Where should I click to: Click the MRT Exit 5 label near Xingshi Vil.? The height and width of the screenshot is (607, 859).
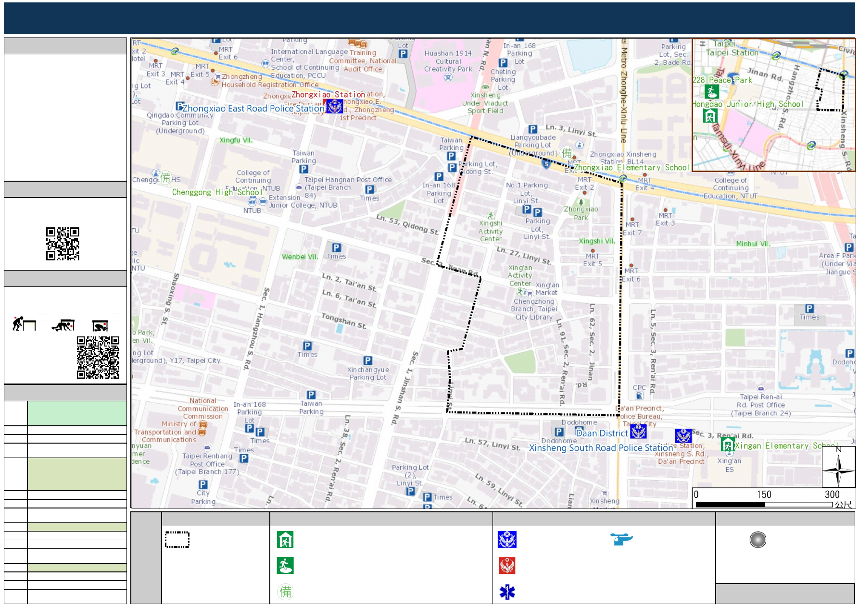[593, 260]
